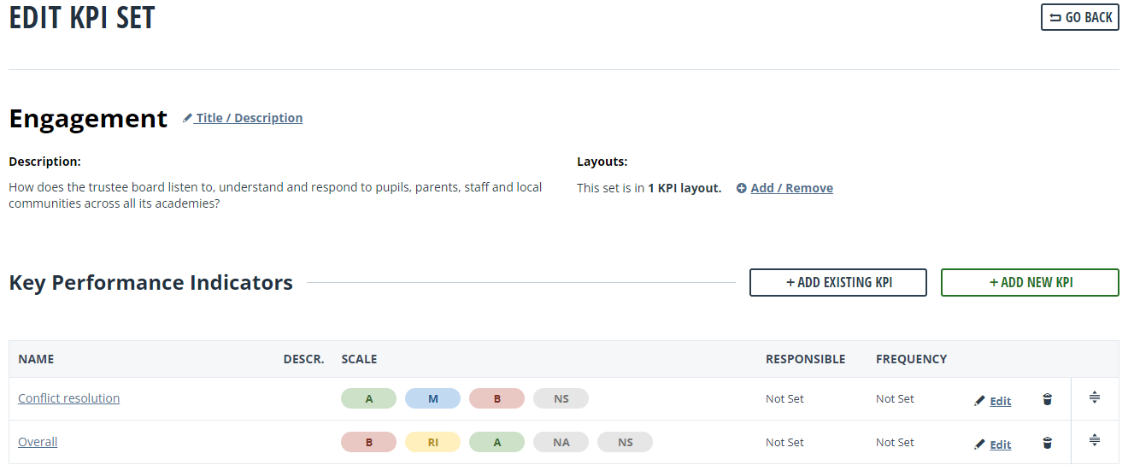This screenshot has height=471, width=1134.
Task: Click trash icon for Conflict resolution row
Action: coord(1047,399)
